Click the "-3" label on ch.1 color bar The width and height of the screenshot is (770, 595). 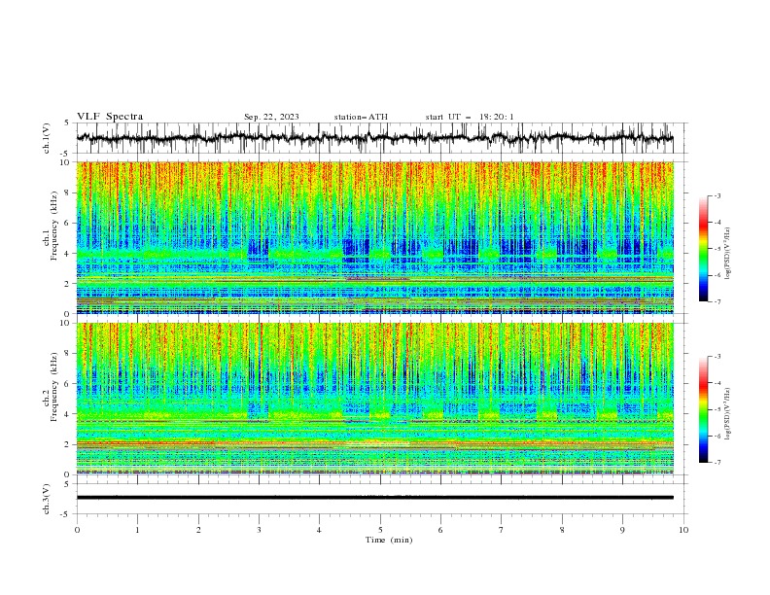717,195
